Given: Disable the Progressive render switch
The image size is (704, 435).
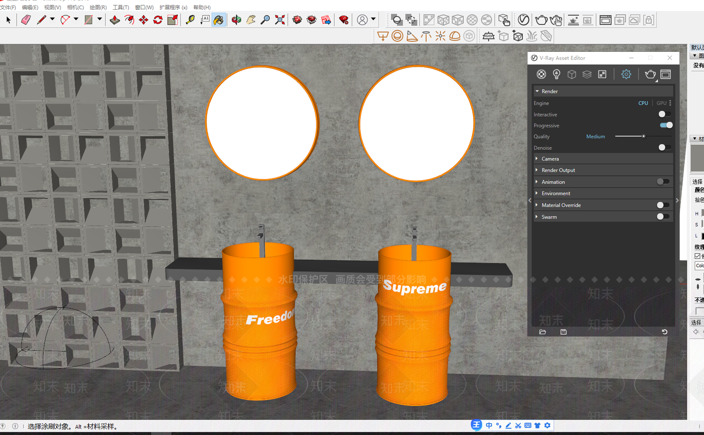Looking at the screenshot, I should pos(666,125).
